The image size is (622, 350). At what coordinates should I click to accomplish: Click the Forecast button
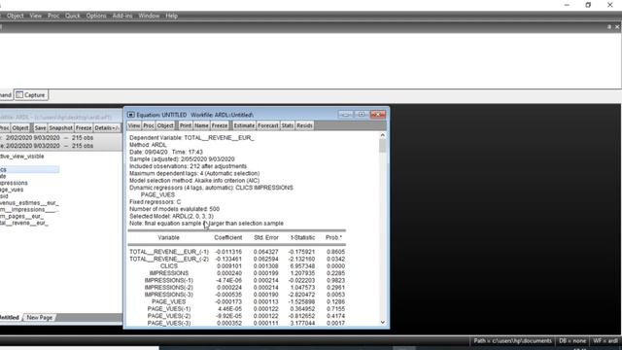pos(268,125)
